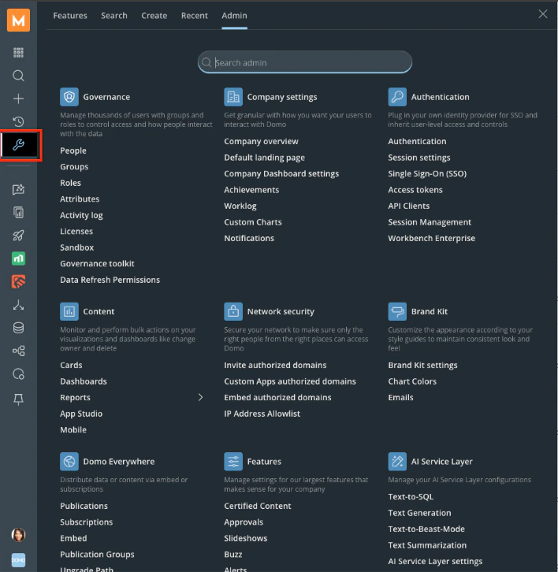
Task: Open the People link under Governance
Action: click(73, 150)
